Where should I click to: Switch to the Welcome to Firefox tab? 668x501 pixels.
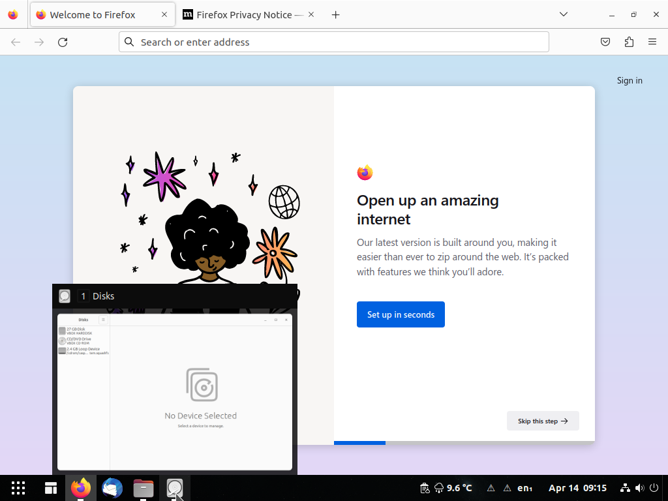[x=102, y=14]
